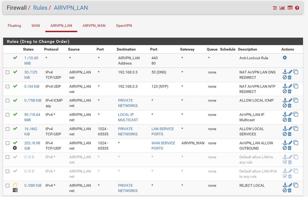
Task: Switch to the OpenVPN tab
Action: pos(124,26)
